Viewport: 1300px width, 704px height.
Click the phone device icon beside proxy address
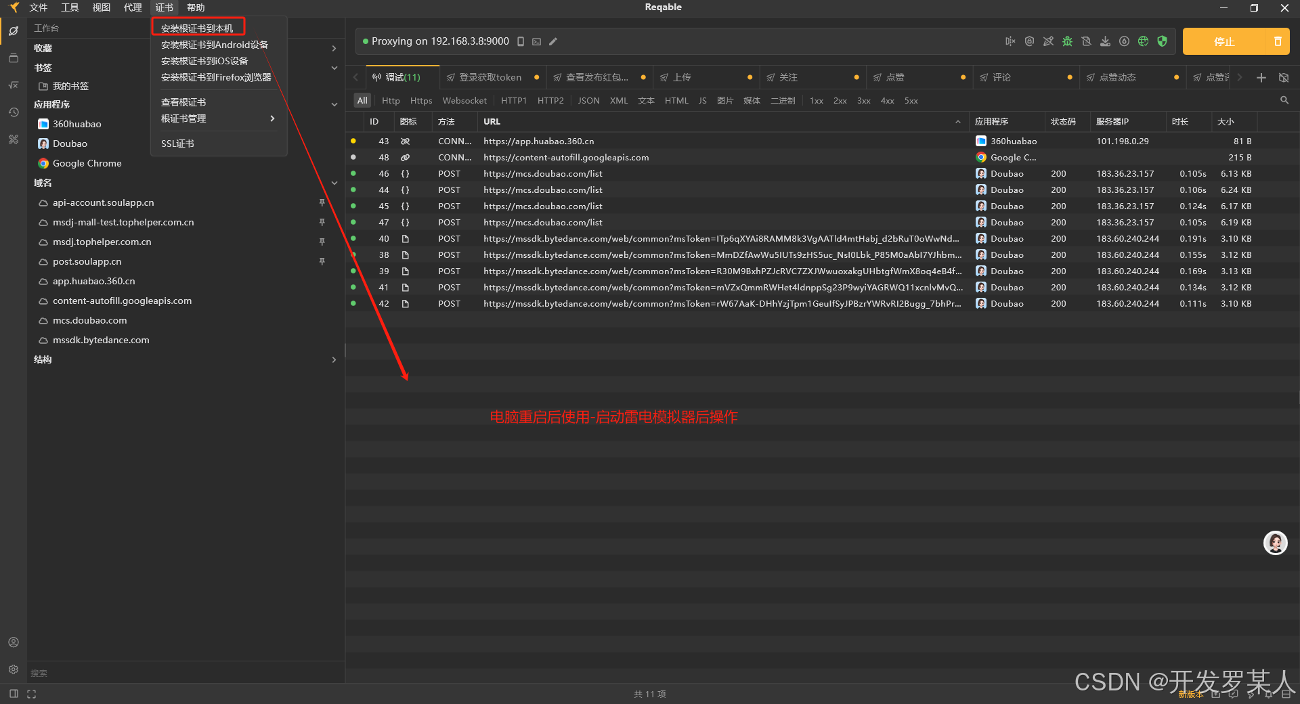(521, 41)
